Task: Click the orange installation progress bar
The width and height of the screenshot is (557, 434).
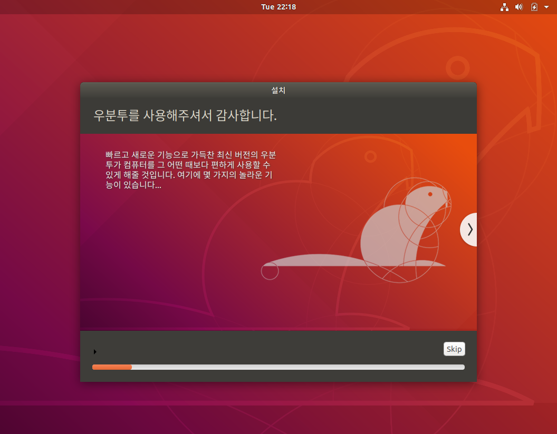Action: 112,367
